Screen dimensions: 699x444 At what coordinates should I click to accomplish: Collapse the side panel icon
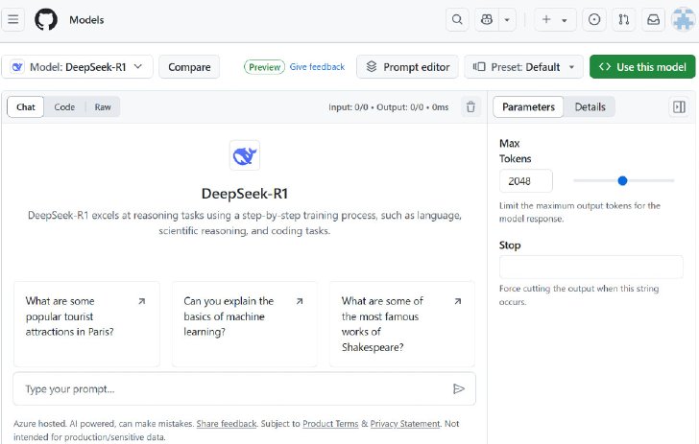pyautogui.click(x=679, y=106)
